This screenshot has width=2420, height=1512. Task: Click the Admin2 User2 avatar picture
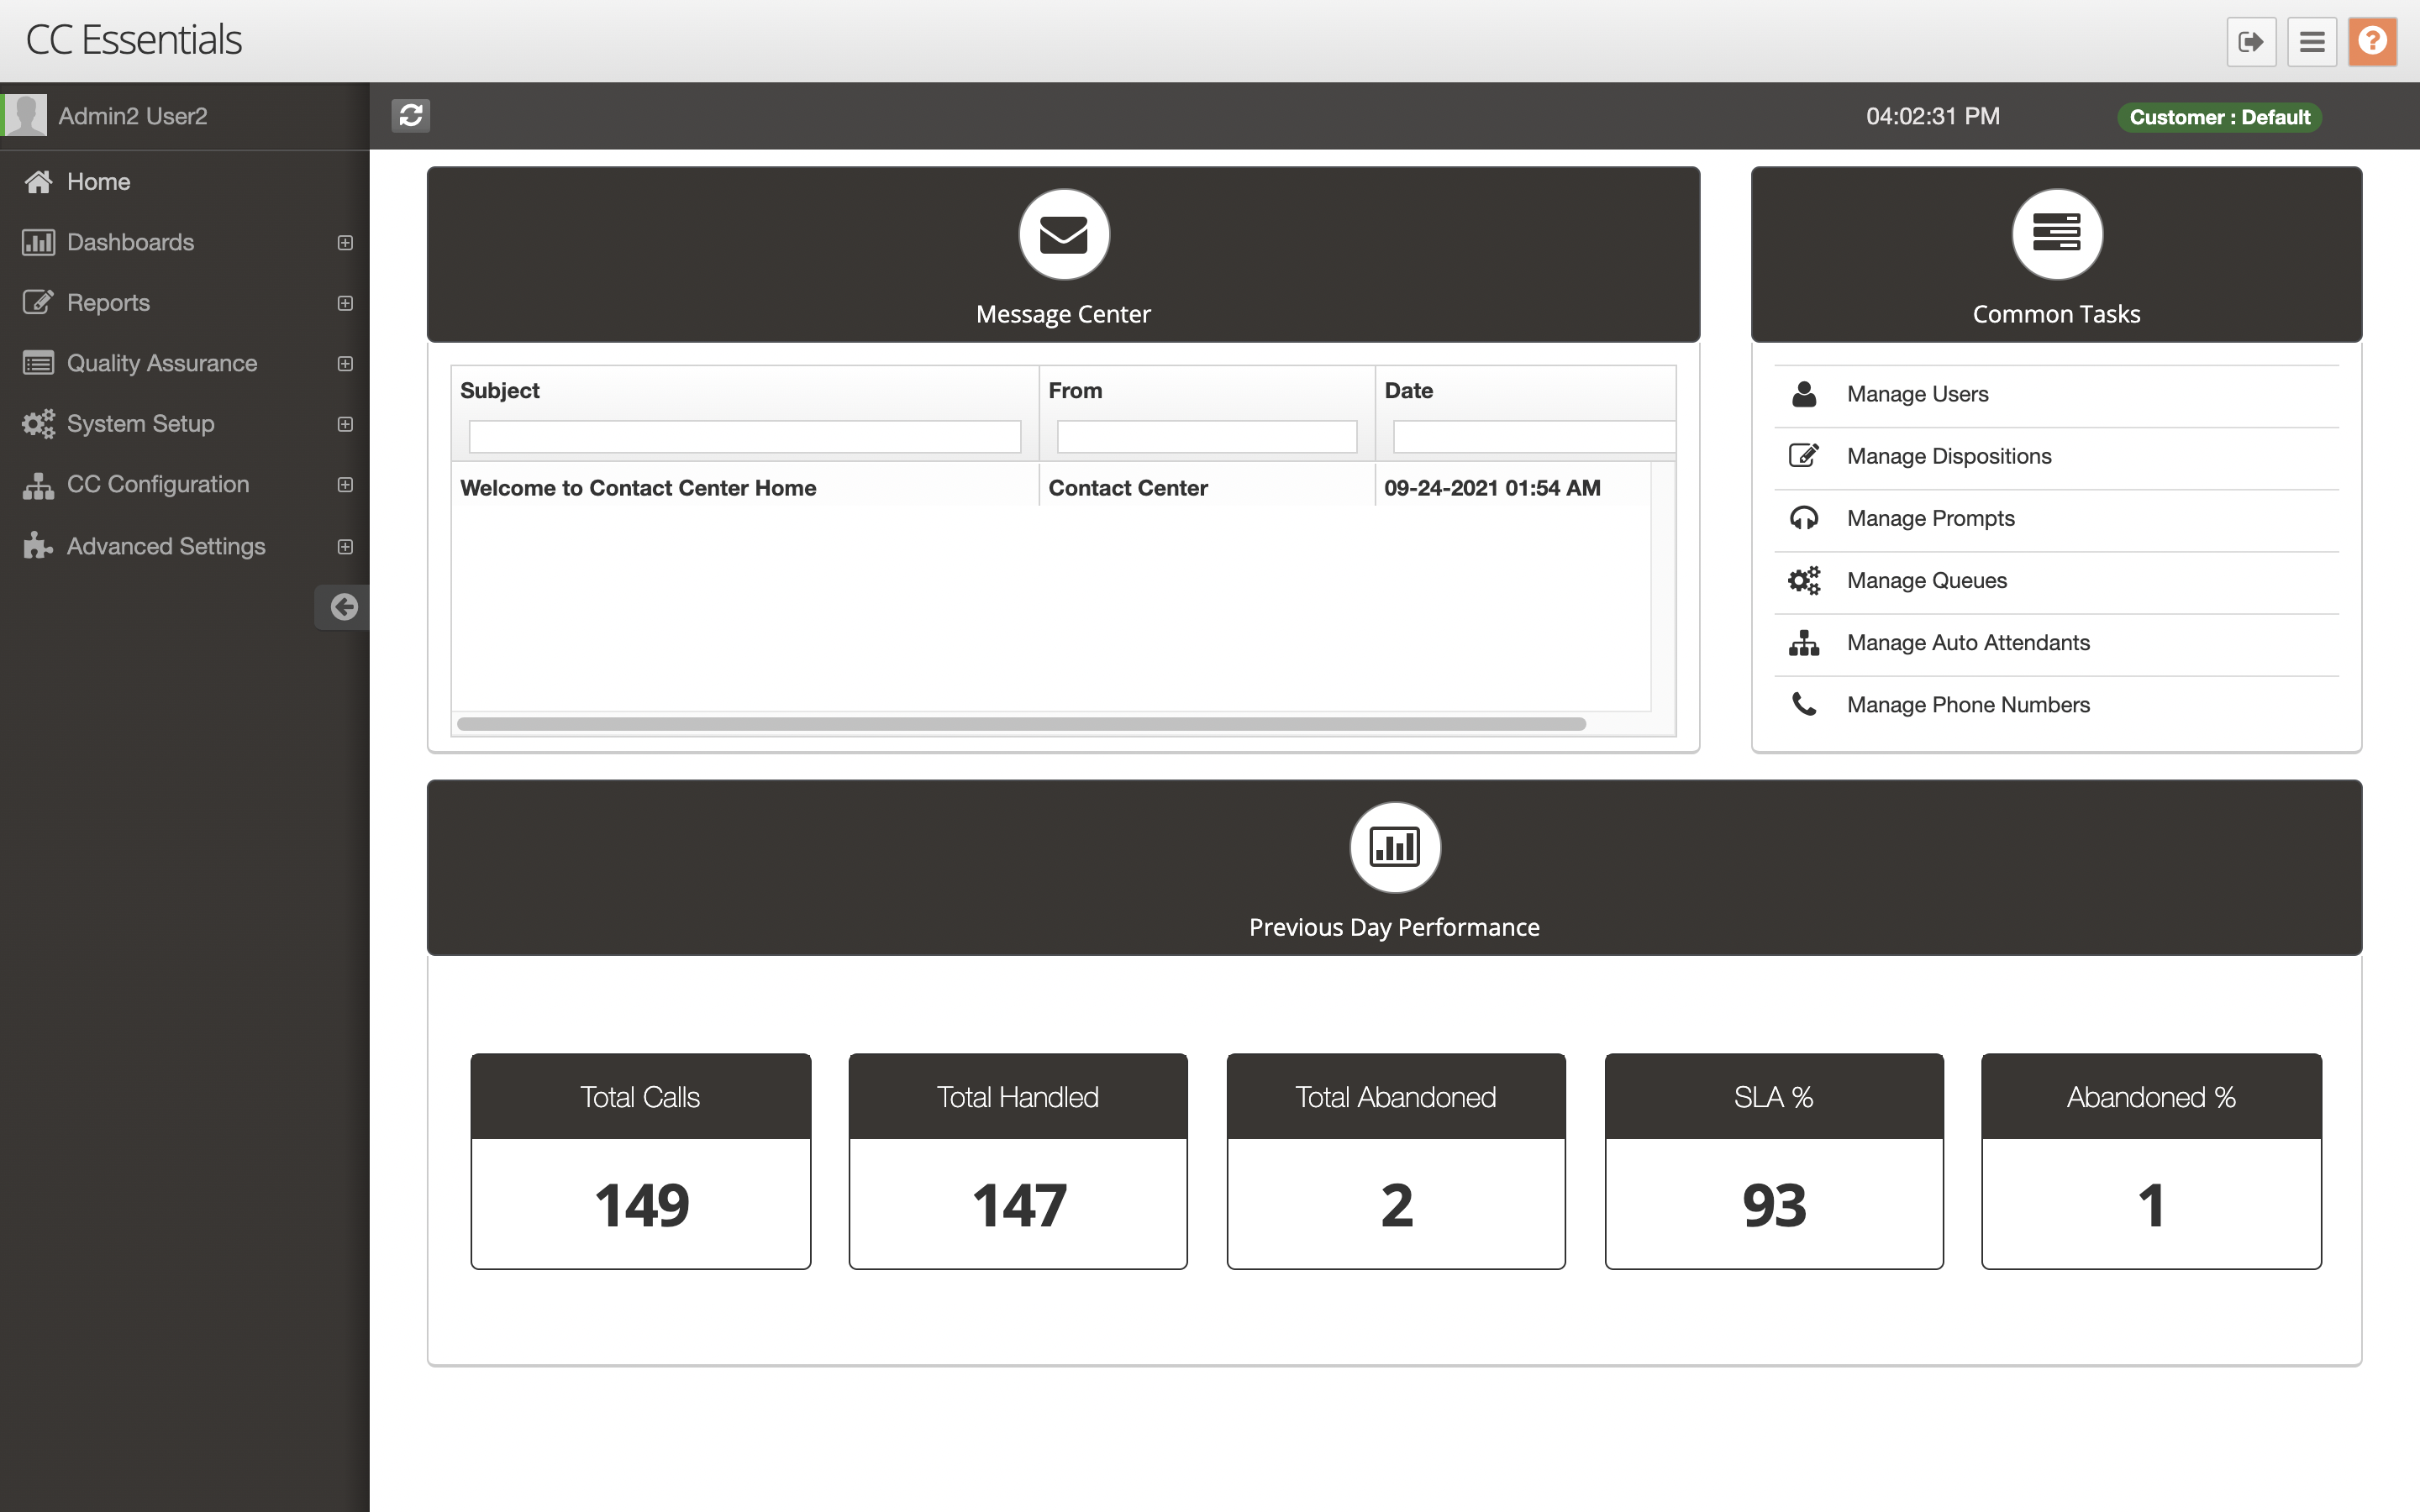click(x=24, y=115)
